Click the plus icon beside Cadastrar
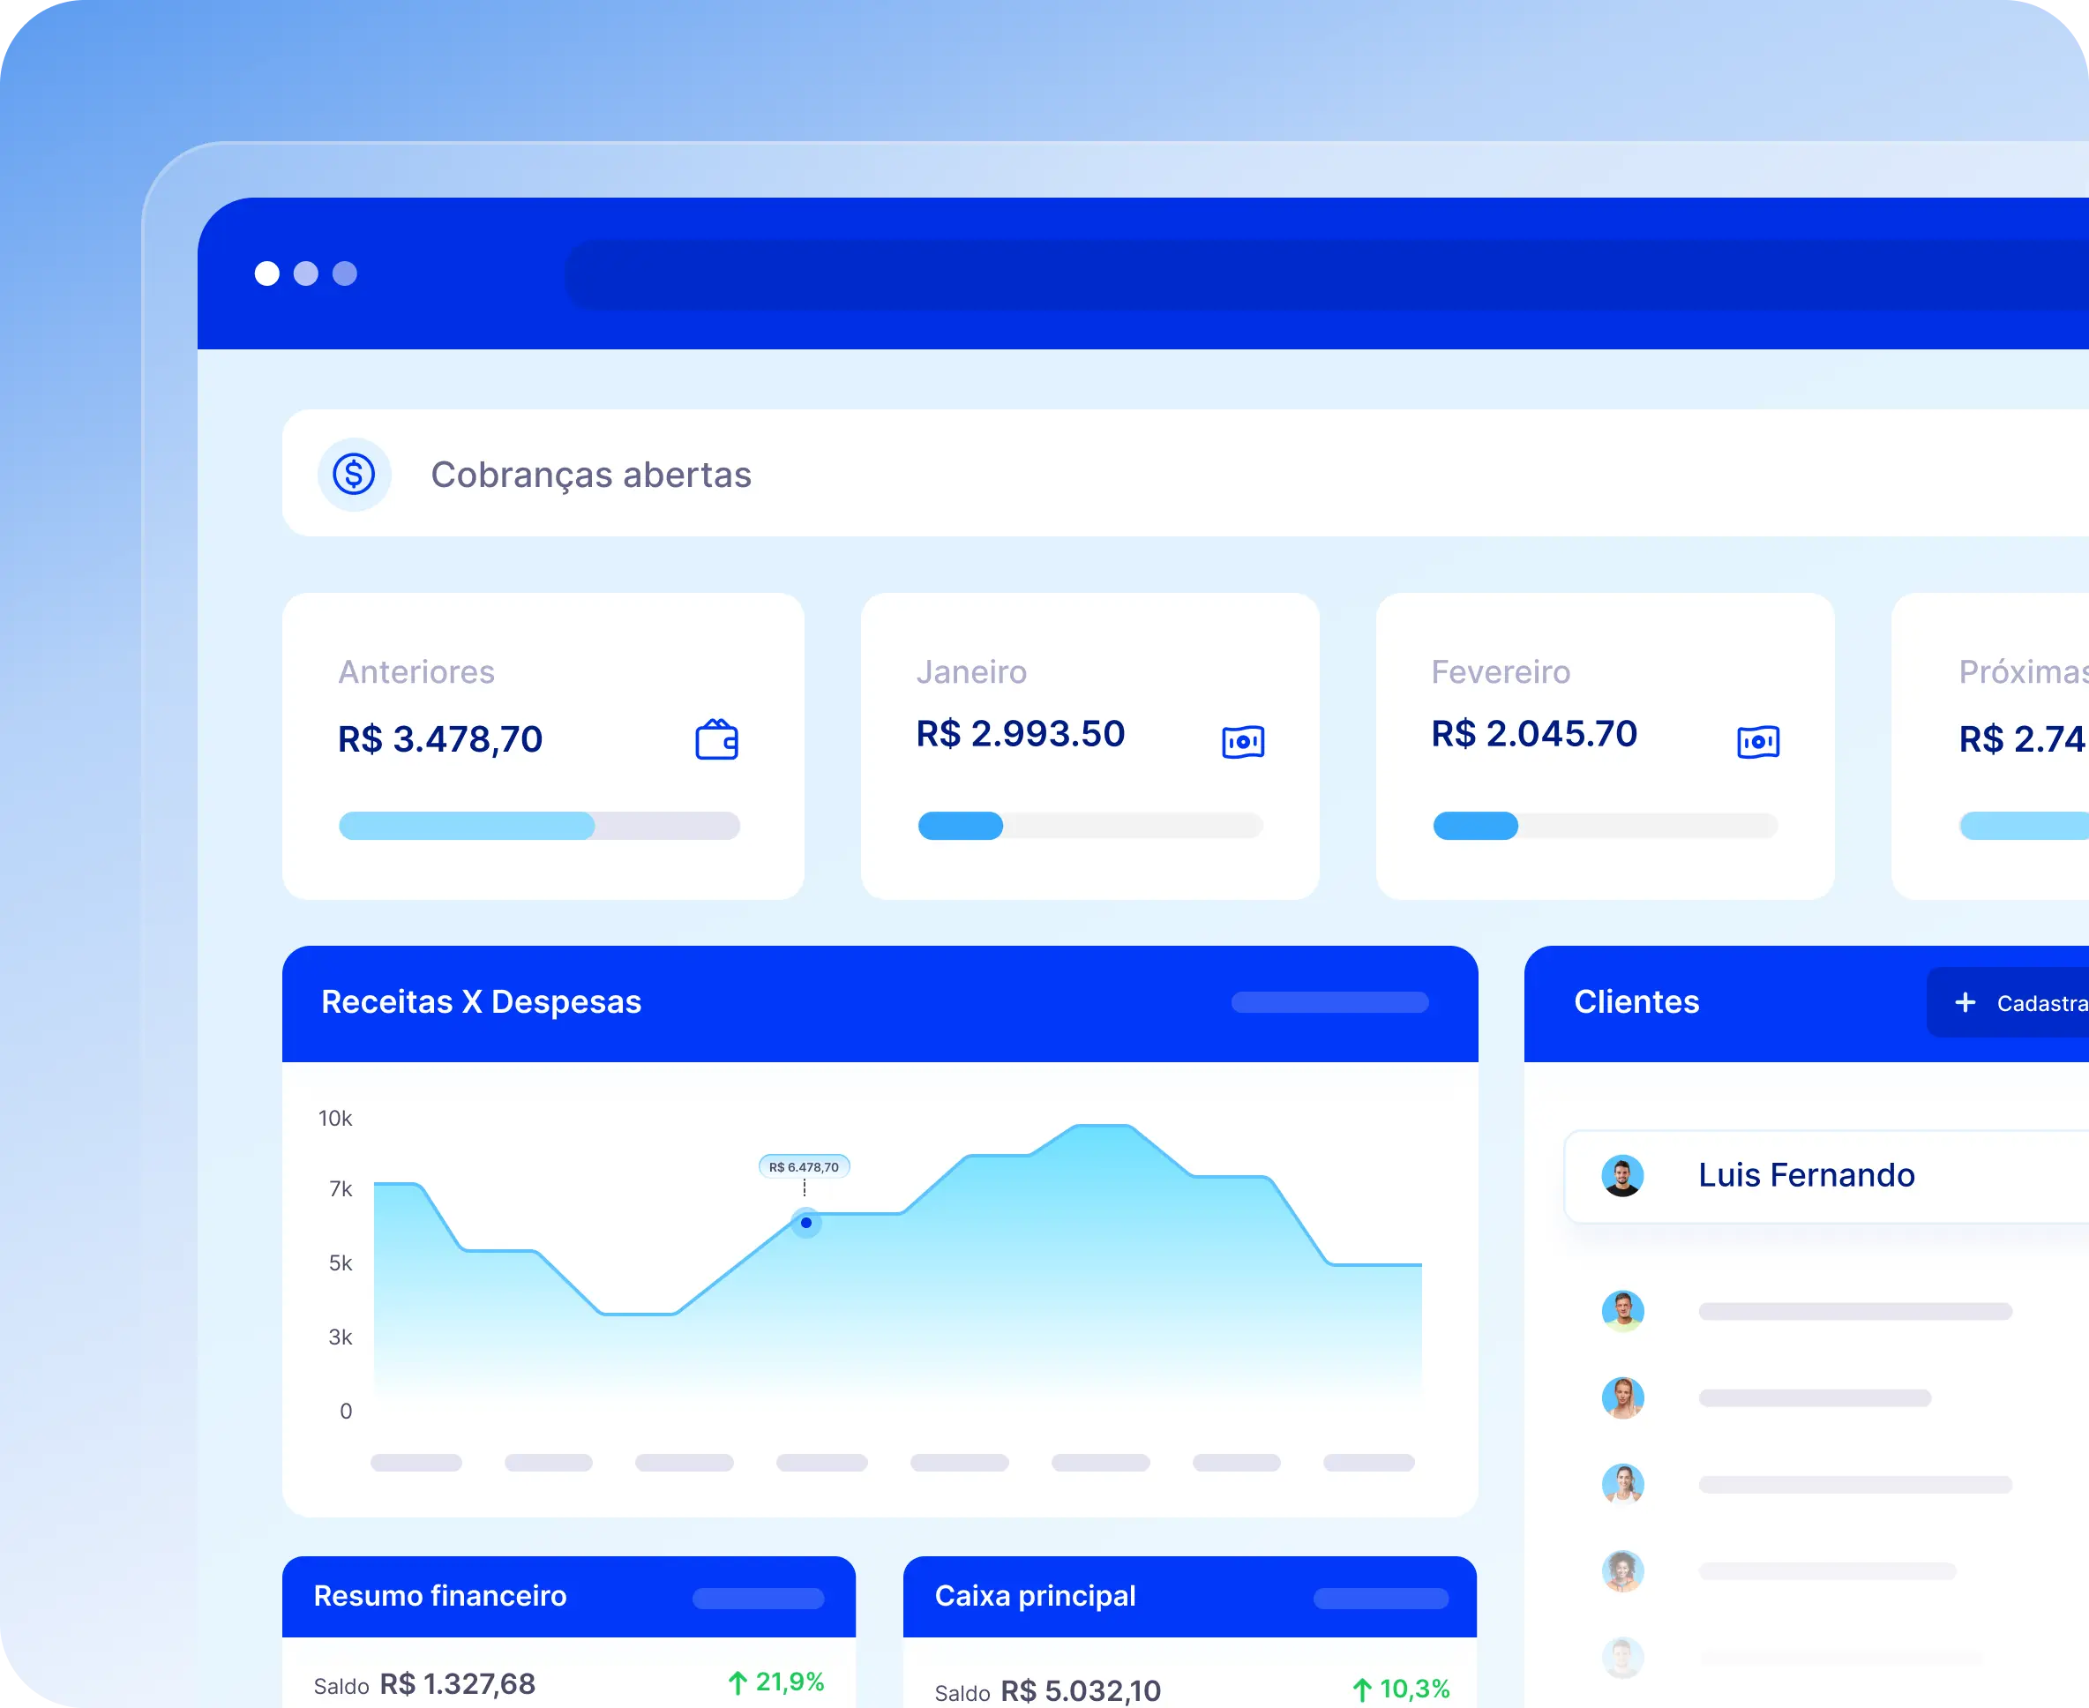The image size is (2089, 1708). [x=1965, y=1002]
